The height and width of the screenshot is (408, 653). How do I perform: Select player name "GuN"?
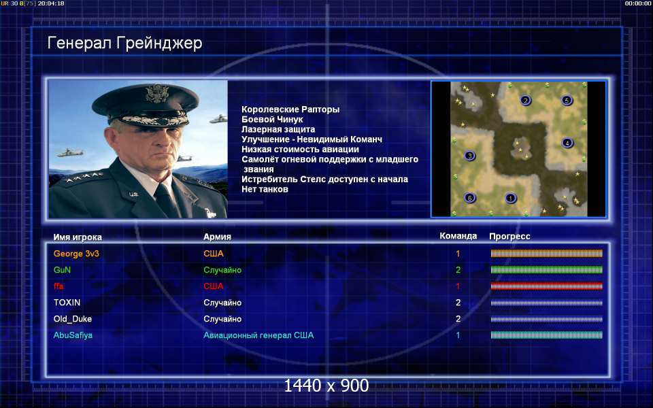[x=62, y=270]
